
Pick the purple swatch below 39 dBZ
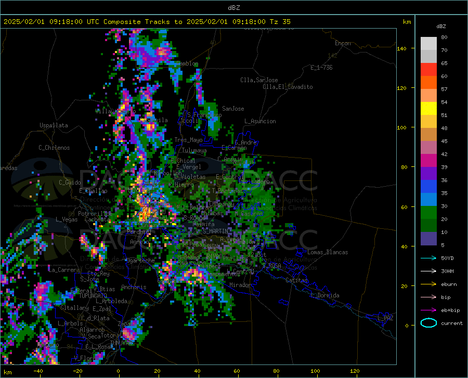point(428,173)
